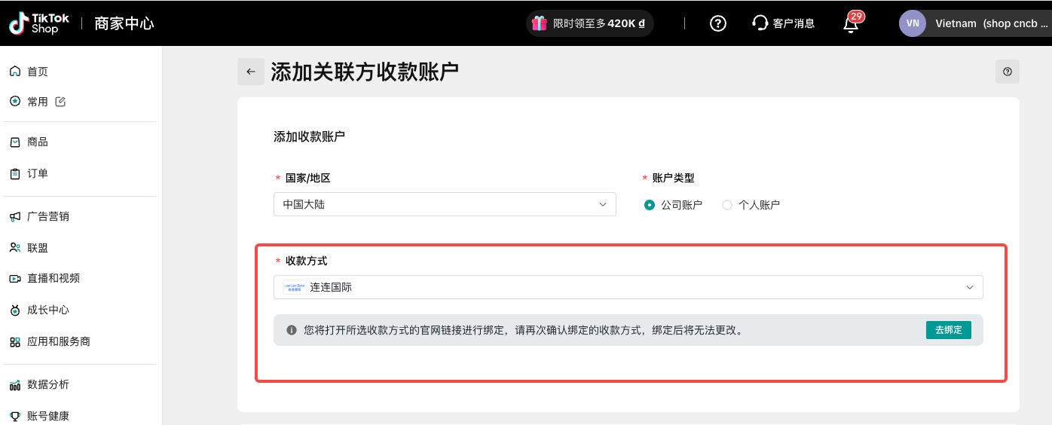Go to 首页 in sidebar
The image size is (1052, 425).
[38, 72]
